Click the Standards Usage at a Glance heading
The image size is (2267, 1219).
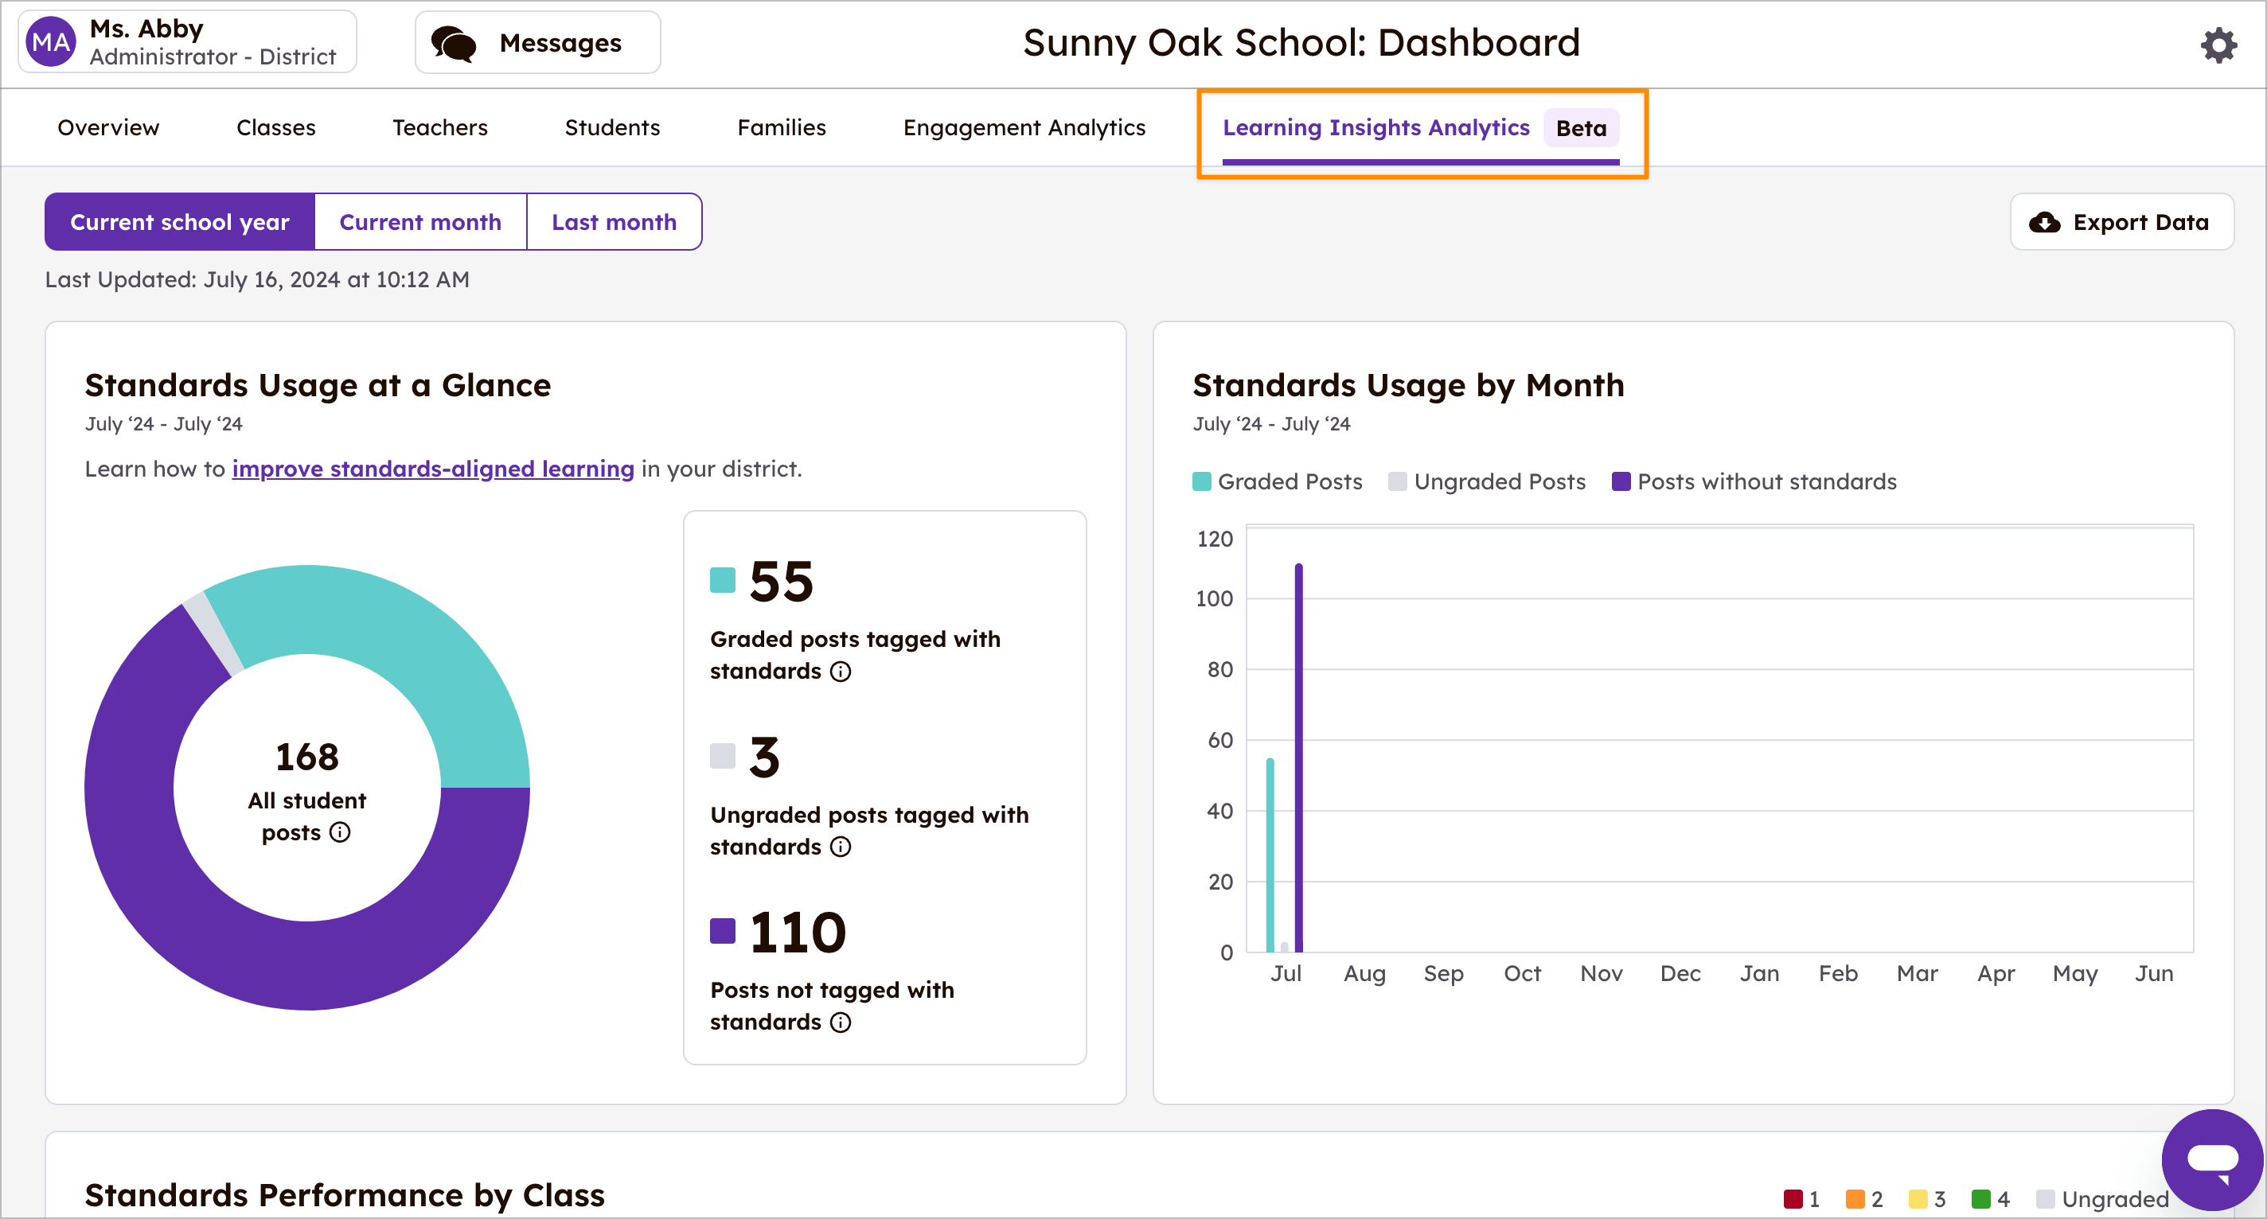318,385
